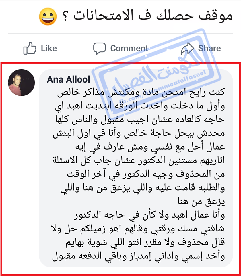Click the Like text label
Screen dimensions: 241x276
click(49, 48)
